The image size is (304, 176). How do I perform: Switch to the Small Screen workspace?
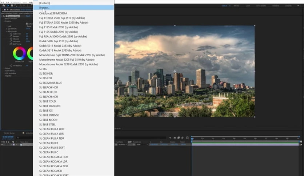(x=261, y=6)
